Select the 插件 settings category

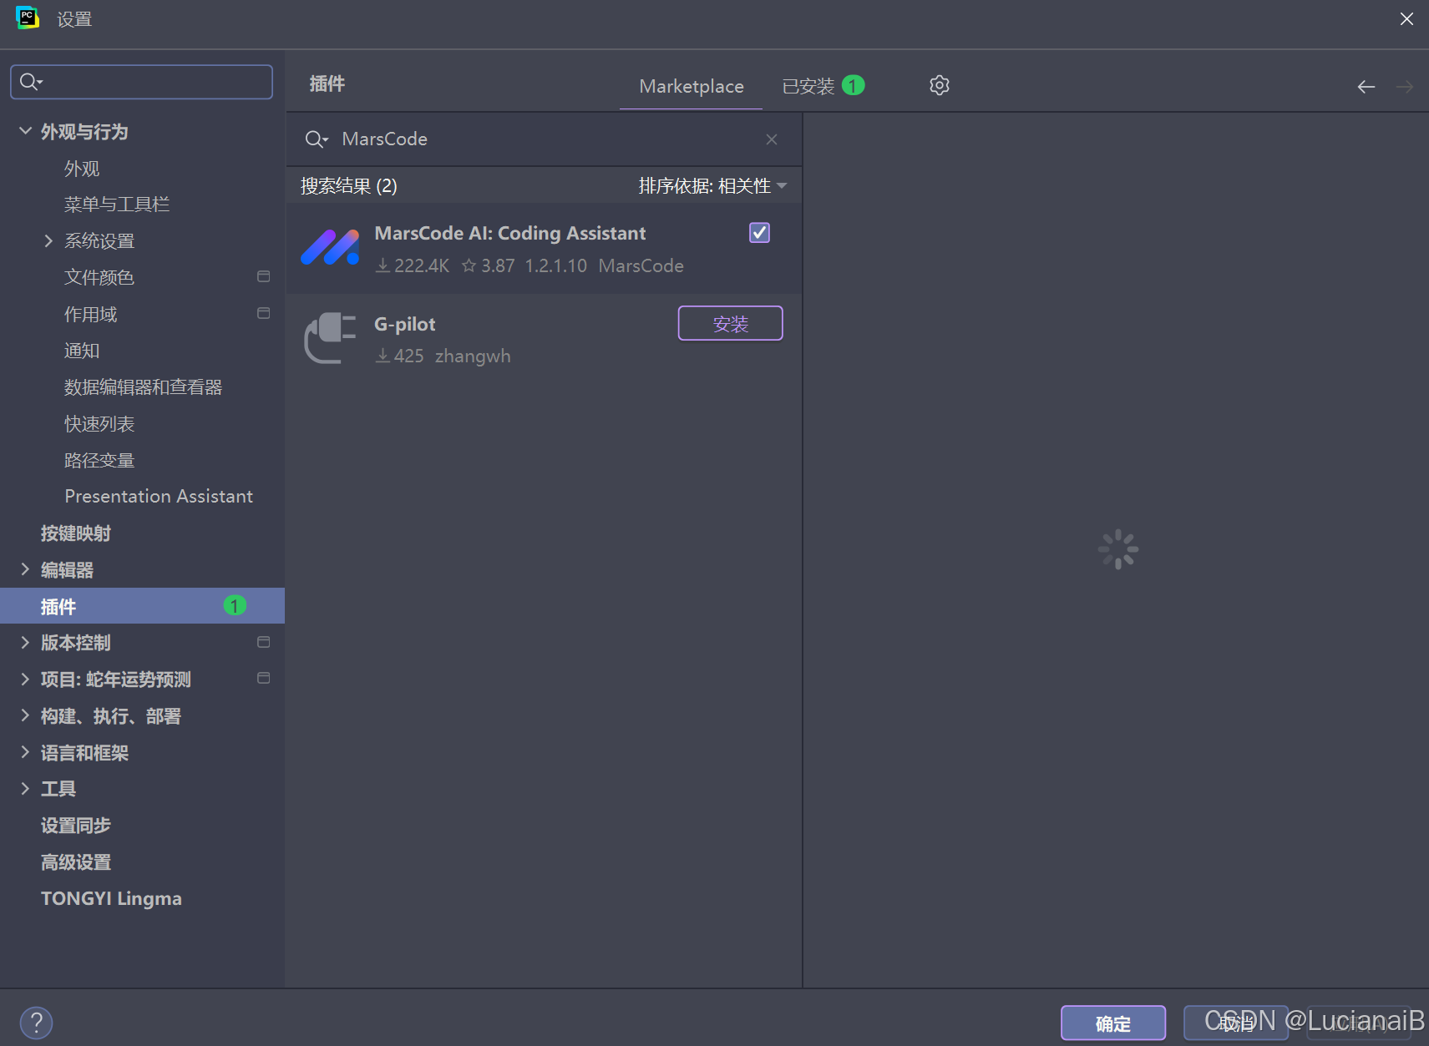[142, 605]
